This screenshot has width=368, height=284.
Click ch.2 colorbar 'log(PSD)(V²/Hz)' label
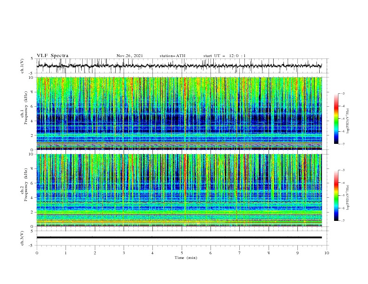(x=348, y=197)
